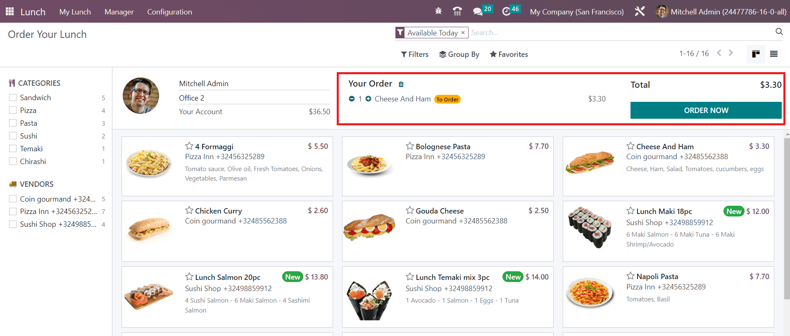
Task: Click the debug bug icon
Action: (438, 12)
